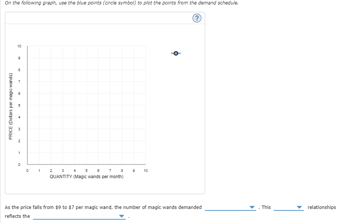Click quantity 7 label on horizontal axis

point(110,170)
